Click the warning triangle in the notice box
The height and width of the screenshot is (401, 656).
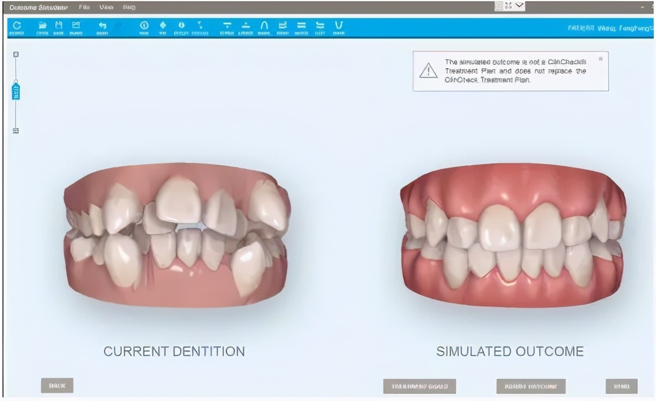click(x=429, y=71)
